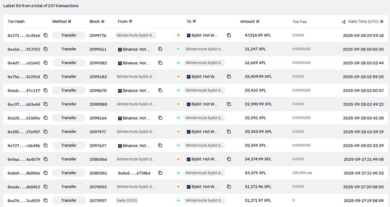
Task: Open block 2073907
Action: tap(98, 200)
